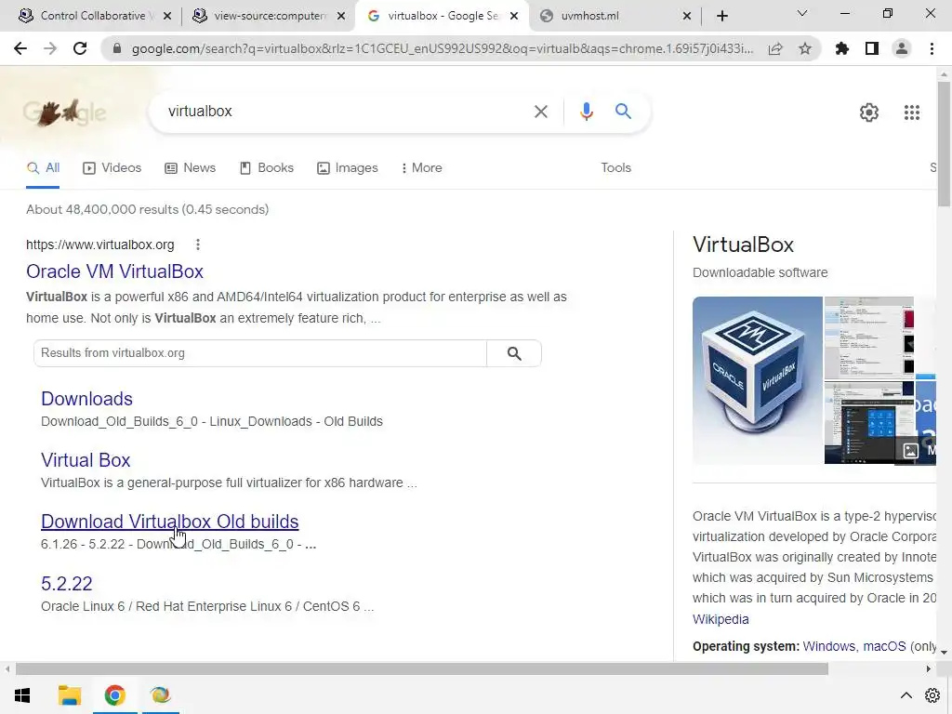Click the share page icon in address bar
The image size is (952, 714).
point(775,48)
